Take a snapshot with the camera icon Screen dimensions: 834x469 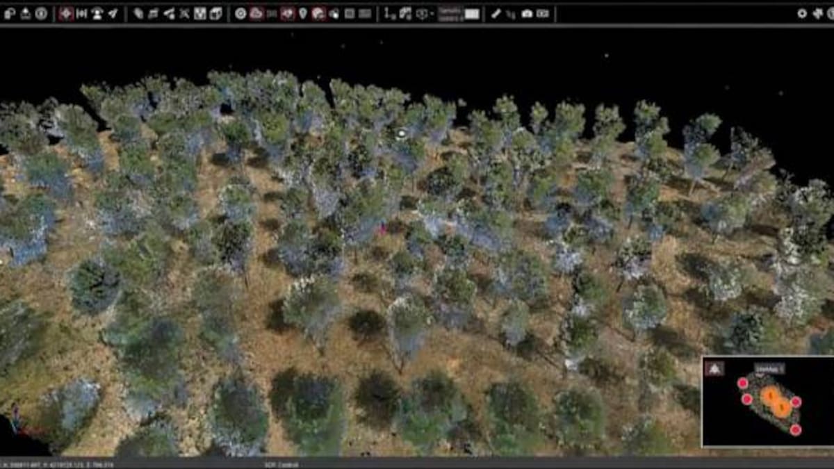point(528,13)
